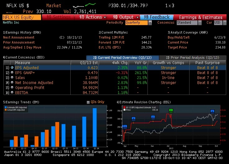The image size is (229, 164).
Task: Select the Net Income Adjusted radio button
Action: 12,82
